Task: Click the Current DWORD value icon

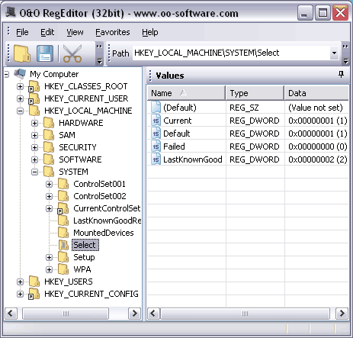Action: tap(156, 121)
